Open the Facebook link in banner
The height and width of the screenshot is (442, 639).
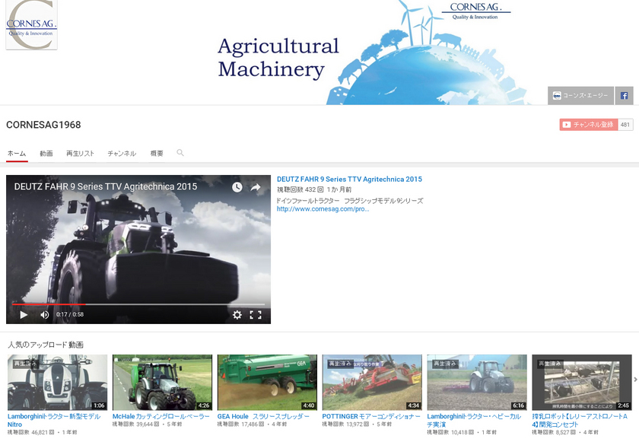point(624,96)
